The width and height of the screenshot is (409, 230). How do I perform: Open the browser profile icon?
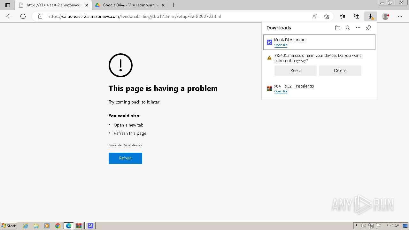(386, 16)
